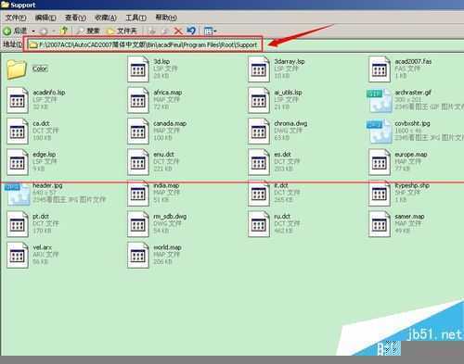Image resolution: width=464 pixels, height=364 pixels.
Task: Select the vel.arx file icon
Action: (18, 256)
